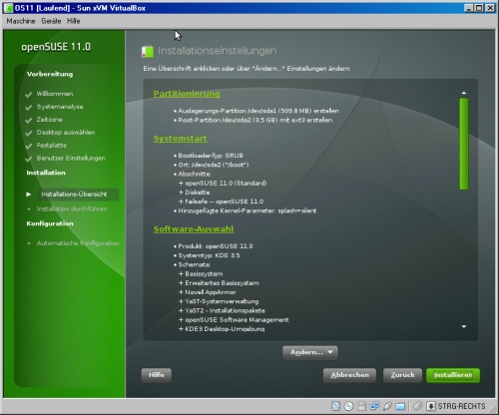Image resolution: width=499 pixels, height=415 pixels.
Task: Click the scroll down arrow of settings list
Action: coord(464,326)
